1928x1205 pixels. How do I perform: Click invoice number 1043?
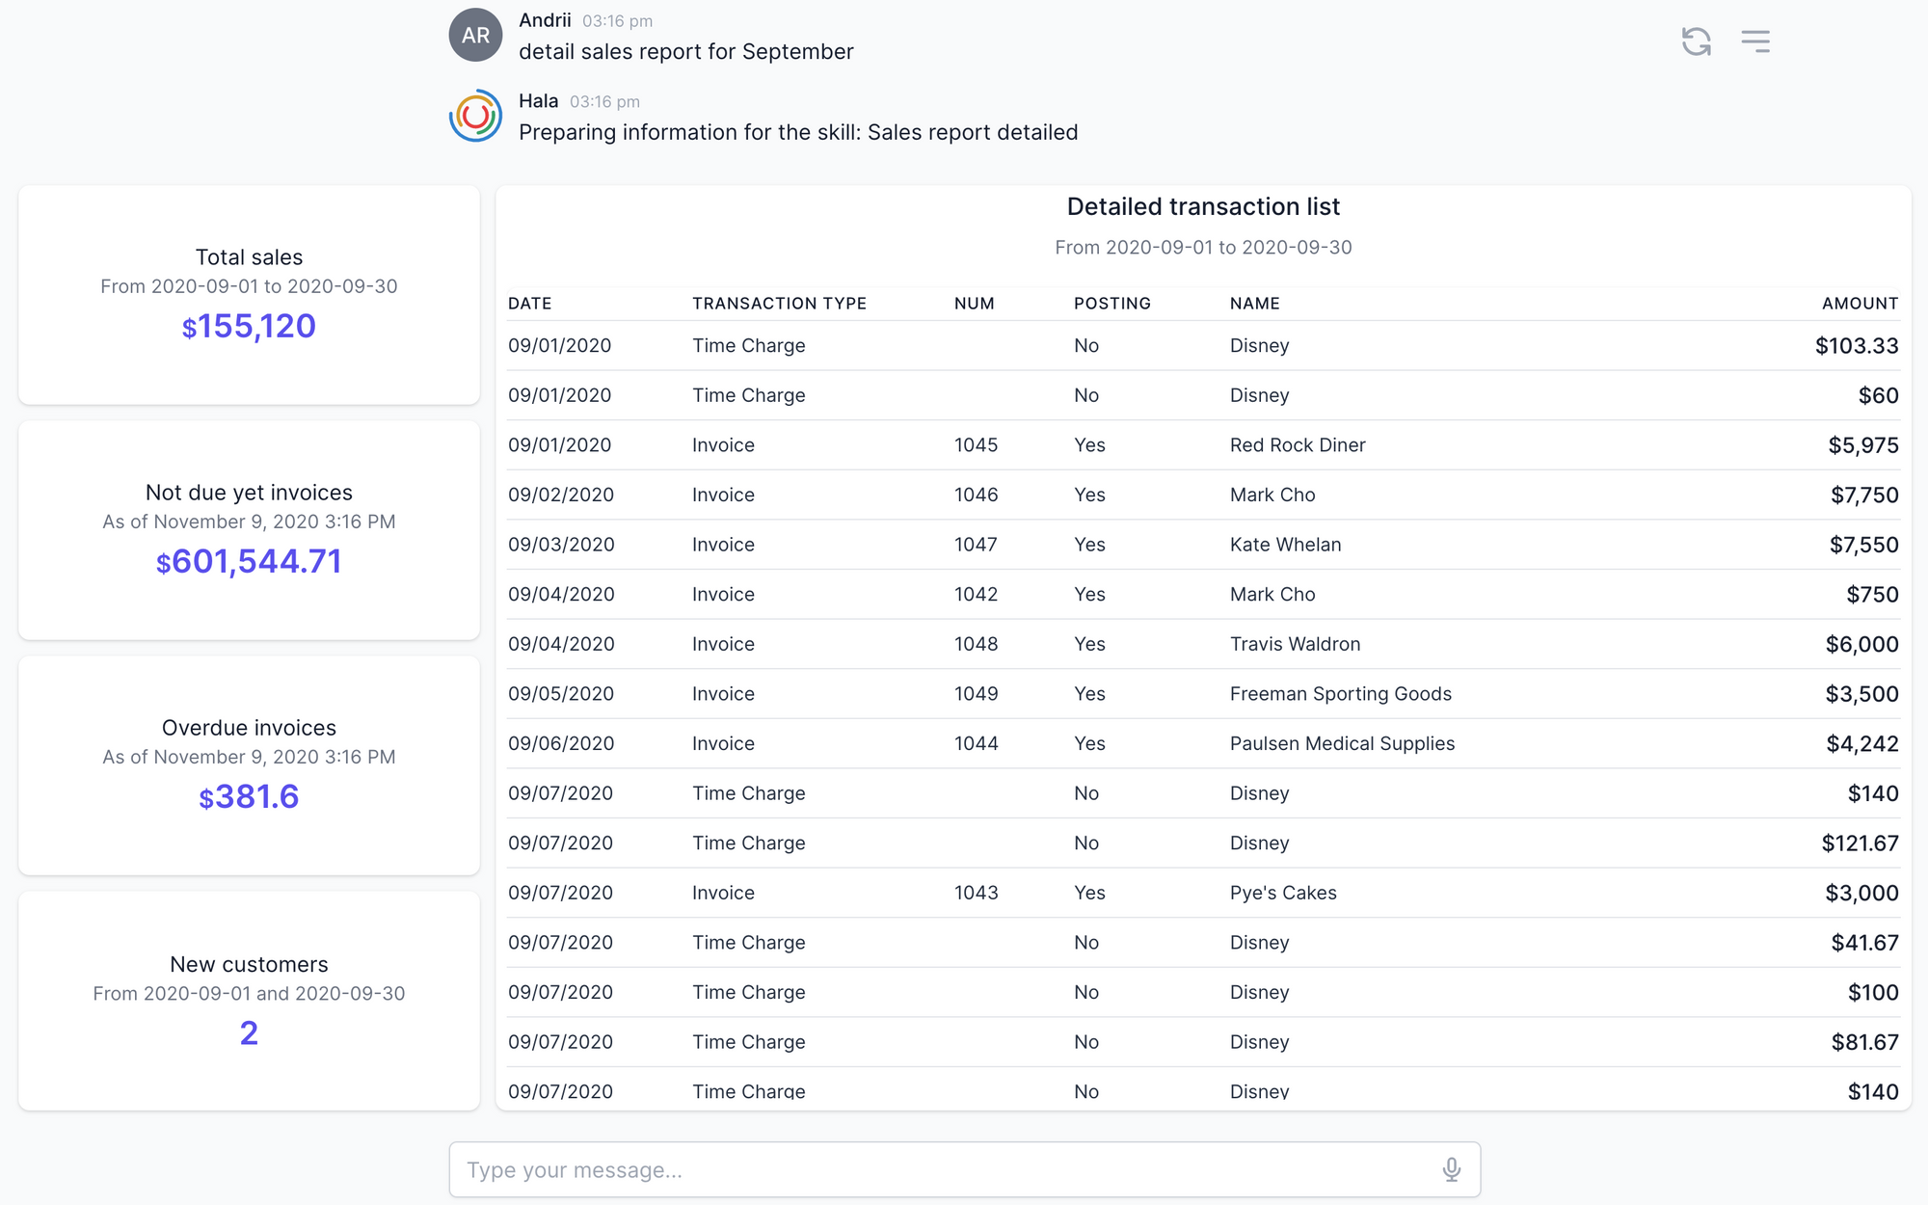976,893
